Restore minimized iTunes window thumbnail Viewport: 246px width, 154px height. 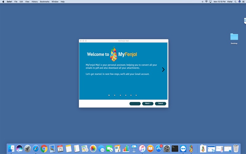pyautogui.click(x=220, y=149)
